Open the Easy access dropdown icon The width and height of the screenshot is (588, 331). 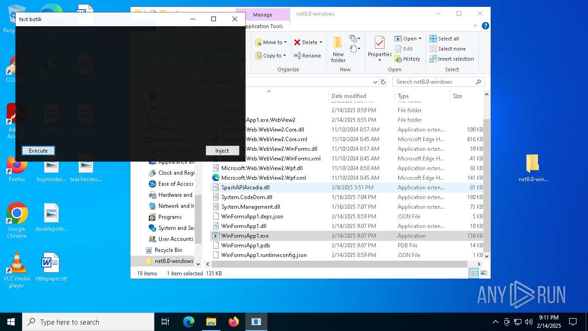pos(355,48)
